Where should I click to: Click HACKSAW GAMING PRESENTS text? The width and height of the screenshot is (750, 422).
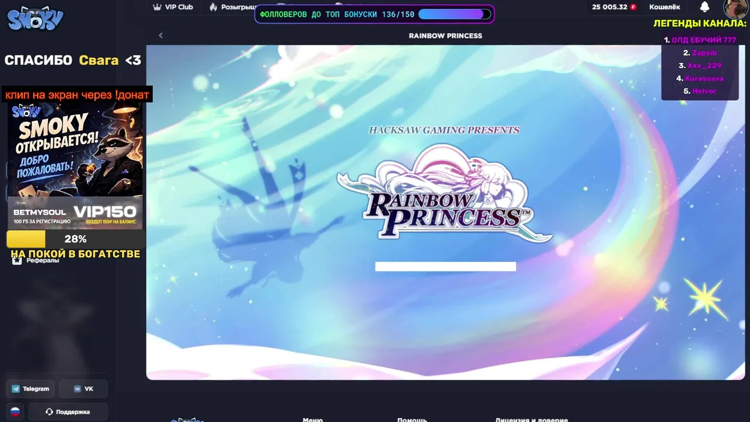[444, 130]
